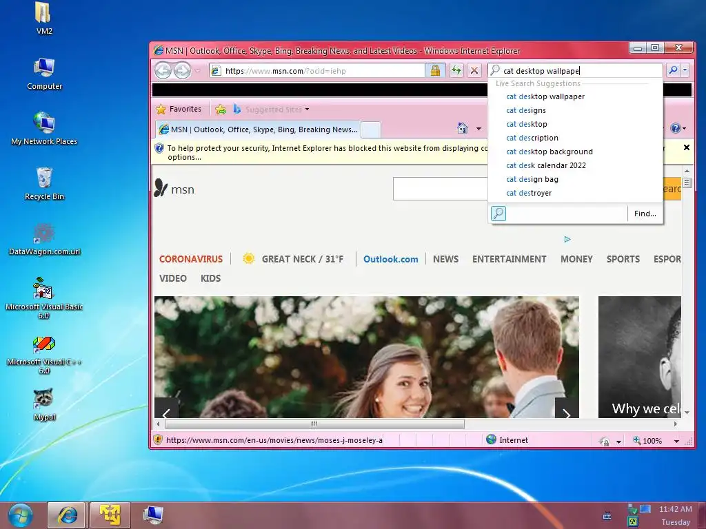
Task: Open the KIDS section
Action: pos(210,278)
